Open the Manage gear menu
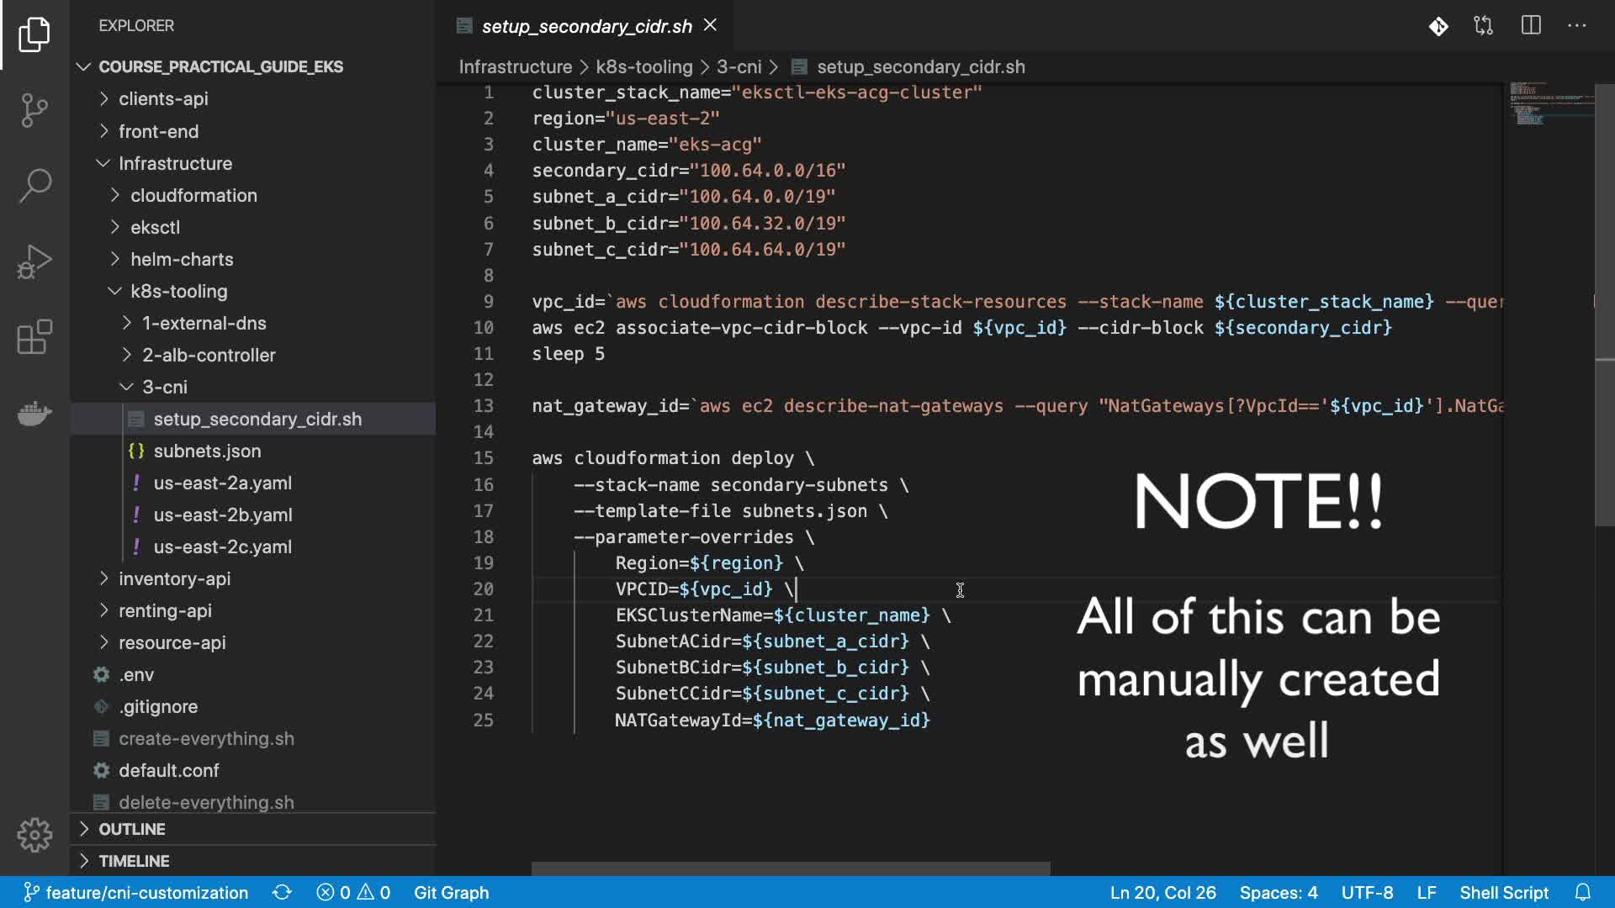 point(34,835)
